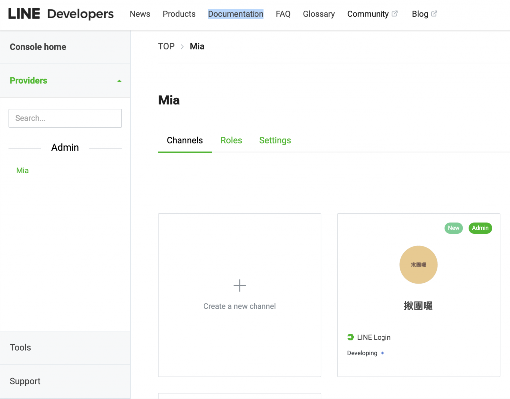Click the blue Developing status dot
The image size is (510, 399).
click(x=382, y=353)
